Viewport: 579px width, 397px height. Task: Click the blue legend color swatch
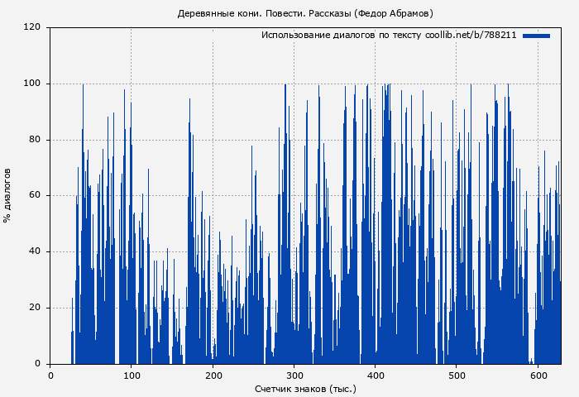pos(536,36)
